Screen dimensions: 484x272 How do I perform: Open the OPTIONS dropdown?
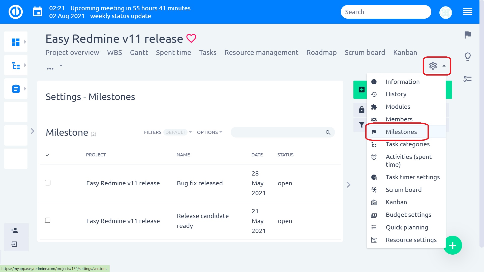[x=209, y=132]
